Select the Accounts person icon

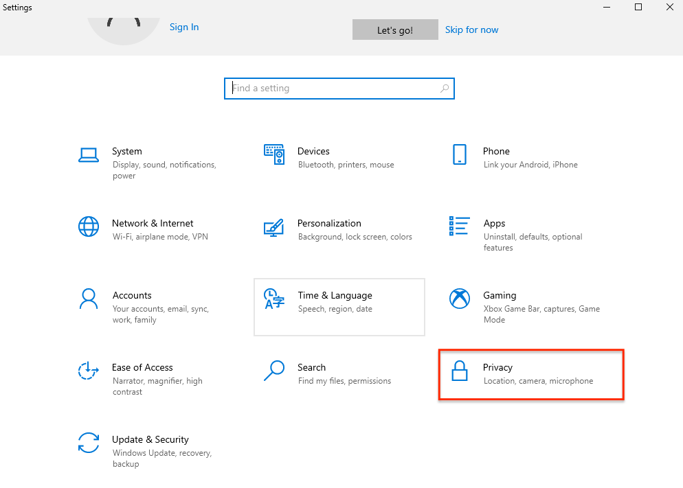pyautogui.click(x=89, y=299)
